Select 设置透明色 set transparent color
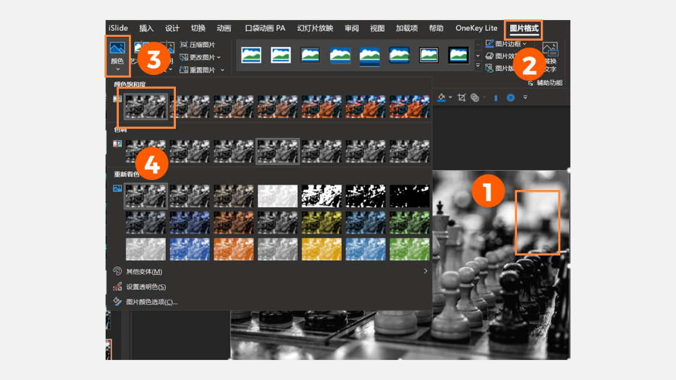This screenshot has width=676, height=380. 146,287
